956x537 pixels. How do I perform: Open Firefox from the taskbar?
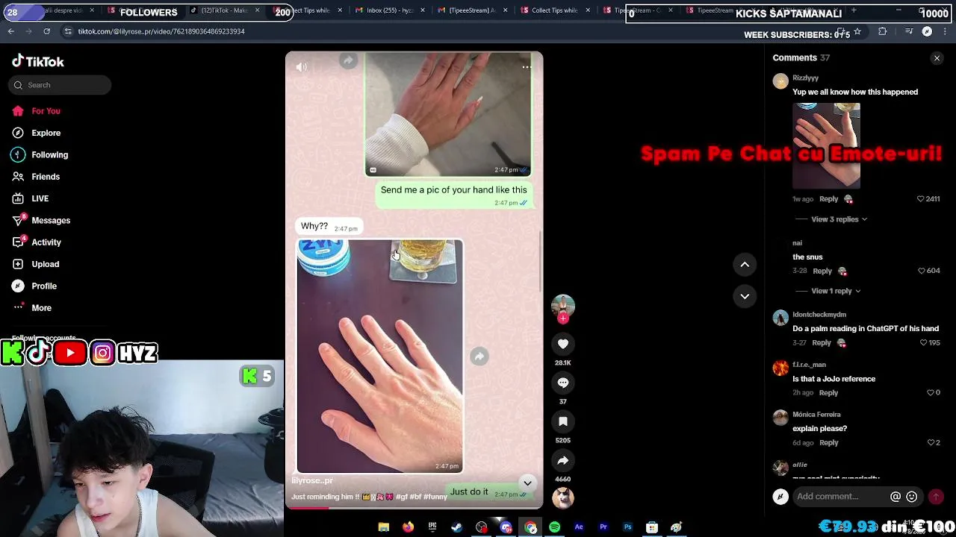point(408,527)
